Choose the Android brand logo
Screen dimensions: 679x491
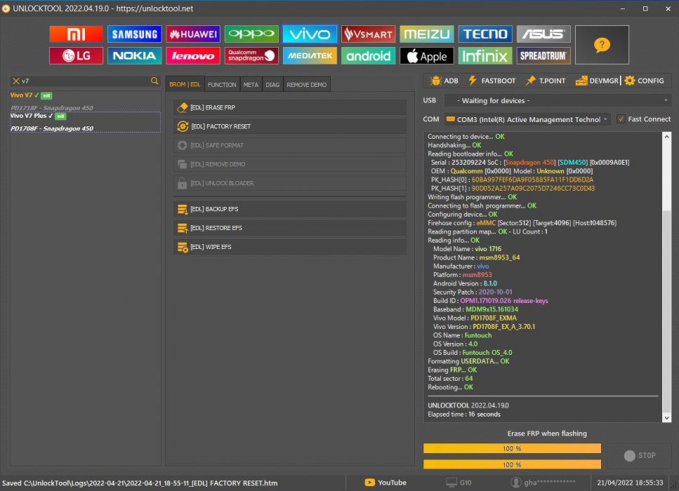pos(368,56)
